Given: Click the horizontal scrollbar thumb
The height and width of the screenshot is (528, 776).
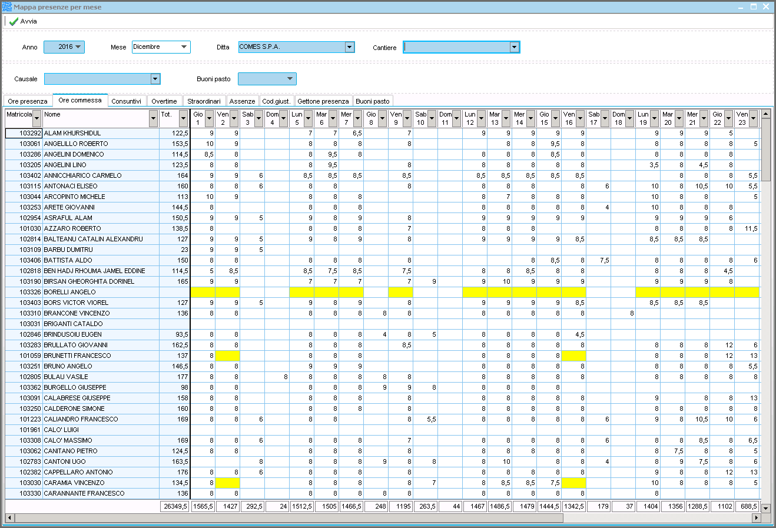Looking at the screenshot, I should click(x=288, y=518).
